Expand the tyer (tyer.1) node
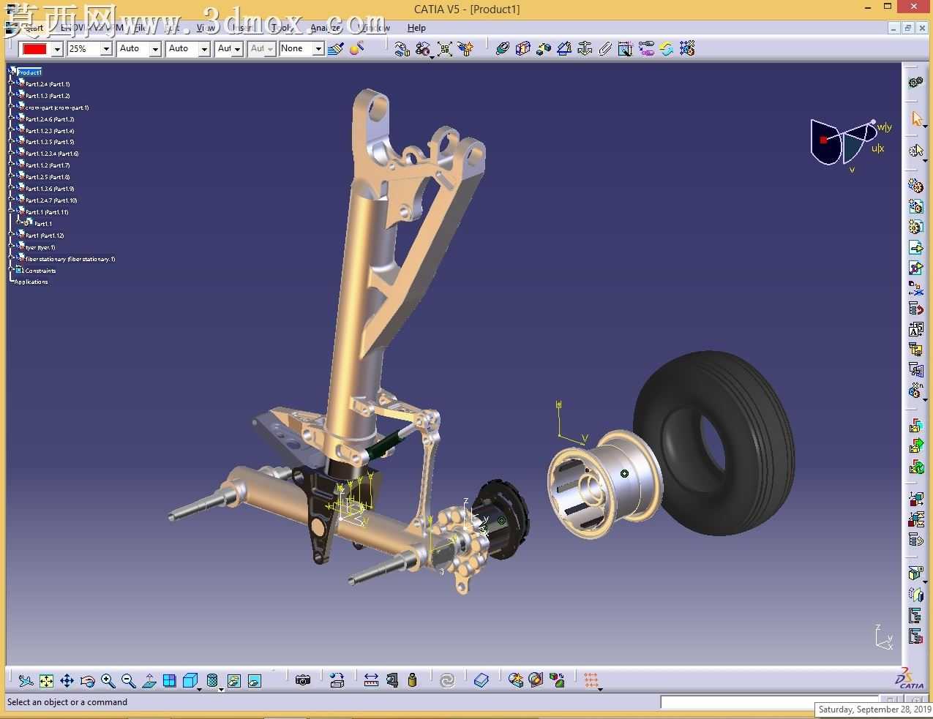933x719 pixels. 12,246
